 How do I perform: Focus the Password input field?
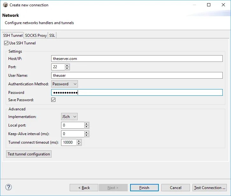tap(137, 93)
